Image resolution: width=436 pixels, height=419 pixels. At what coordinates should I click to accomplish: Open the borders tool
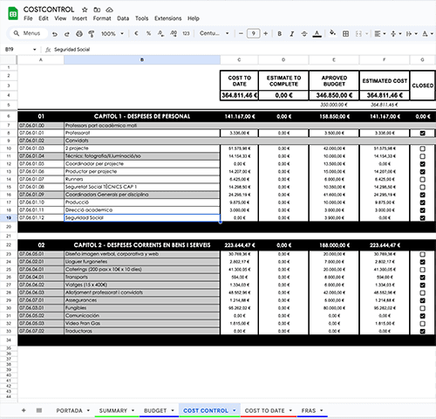pyautogui.click(x=345, y=34)
